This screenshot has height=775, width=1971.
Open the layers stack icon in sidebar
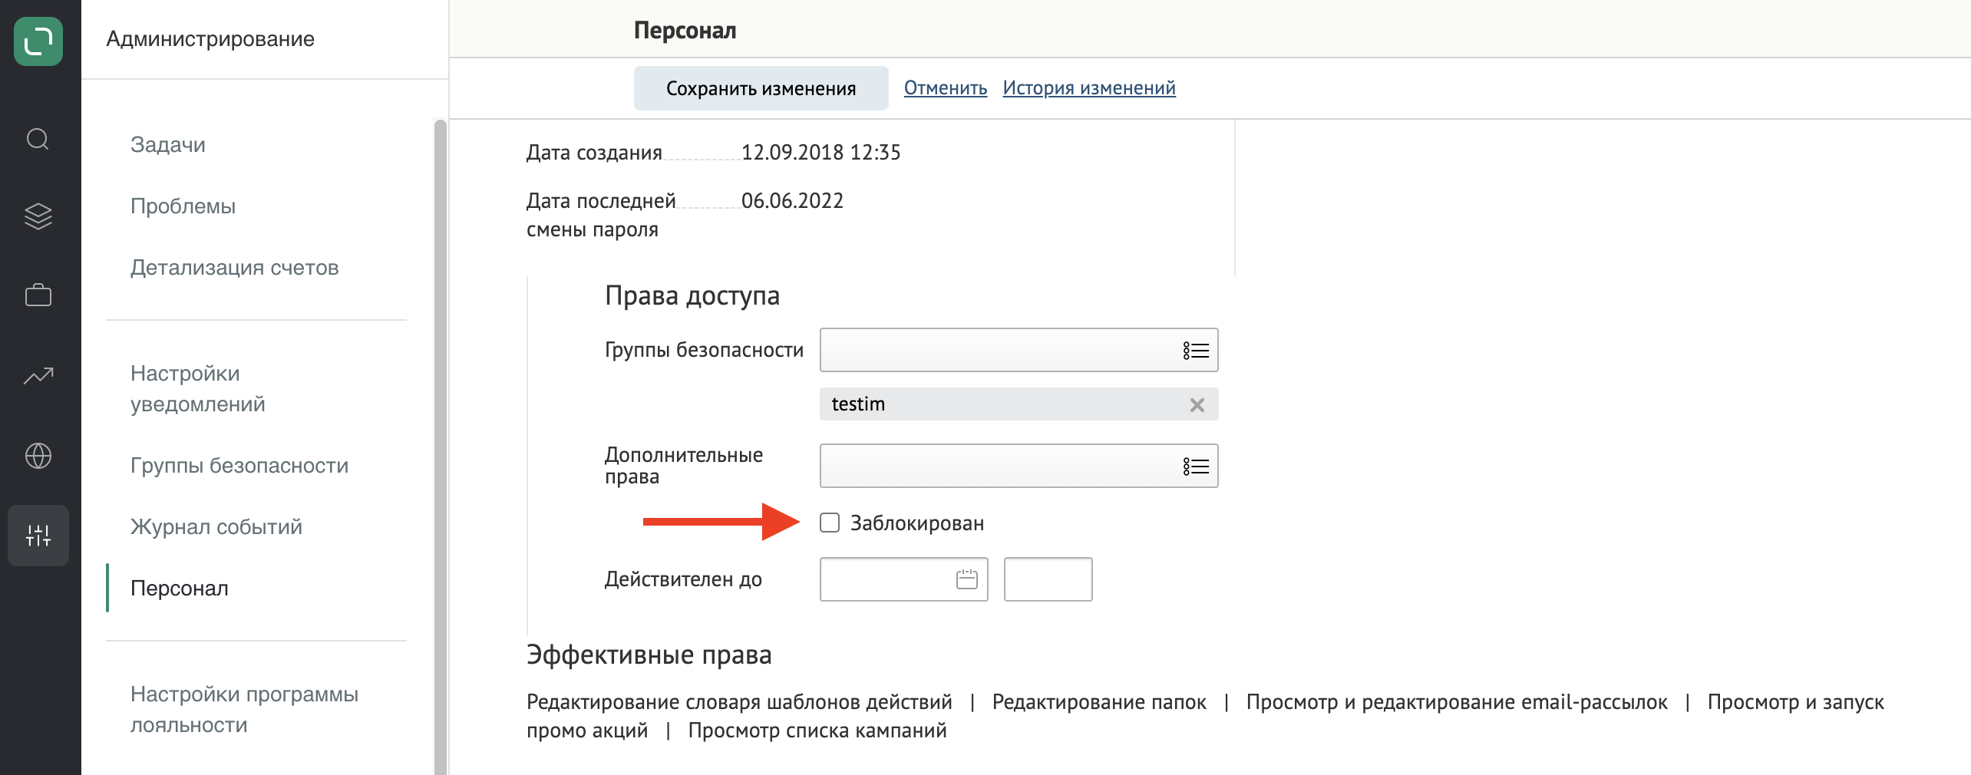(38, 216)
